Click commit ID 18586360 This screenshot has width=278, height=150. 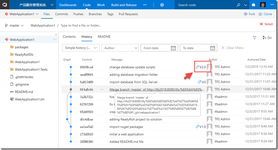pyautogui.click(x=86, y=142)
